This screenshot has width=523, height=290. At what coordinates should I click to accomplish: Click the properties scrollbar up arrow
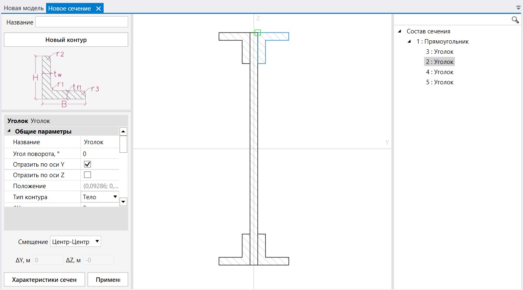123,132
